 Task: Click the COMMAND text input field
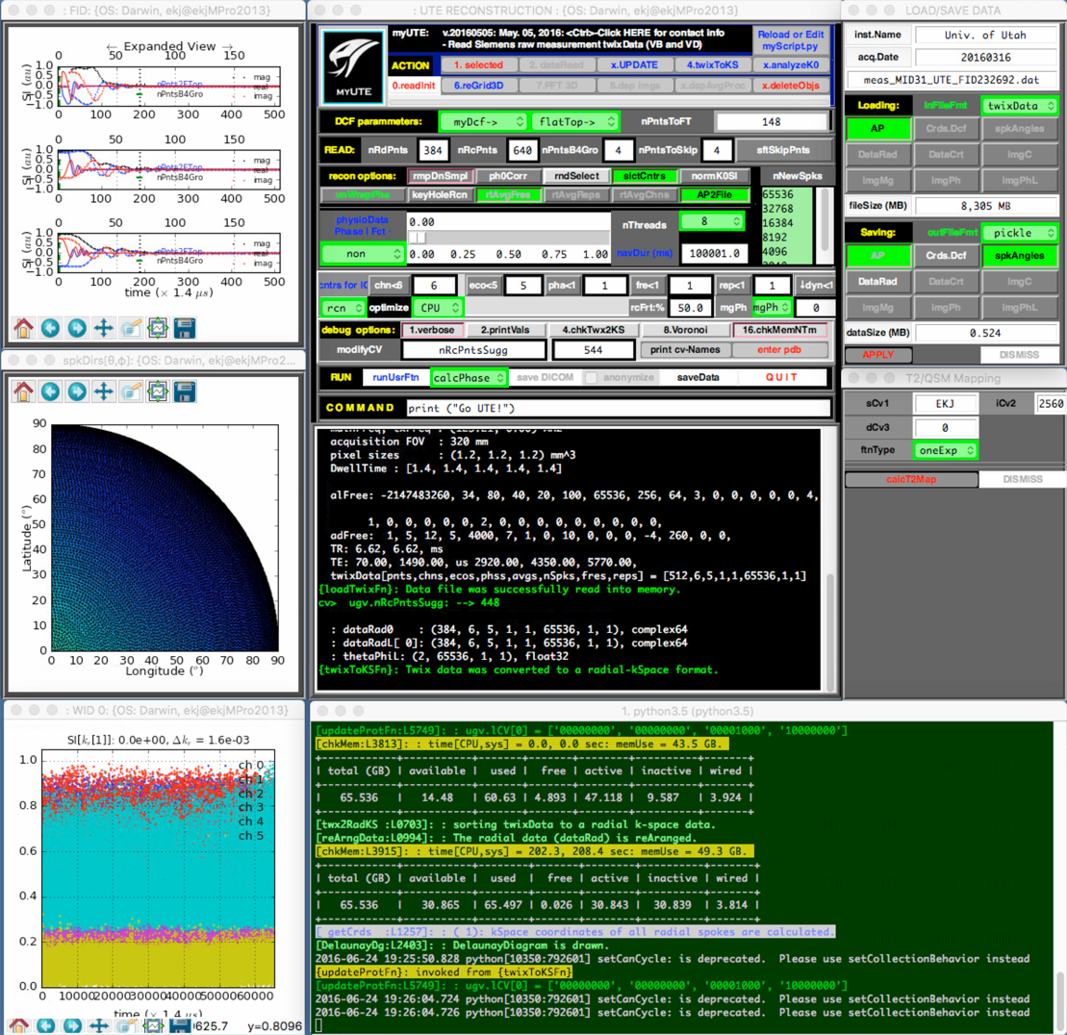(617, 408)
